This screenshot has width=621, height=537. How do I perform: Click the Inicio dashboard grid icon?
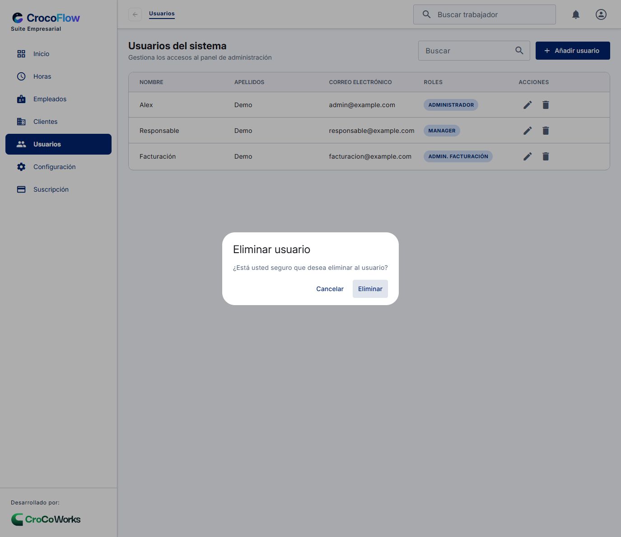point(21,54)
